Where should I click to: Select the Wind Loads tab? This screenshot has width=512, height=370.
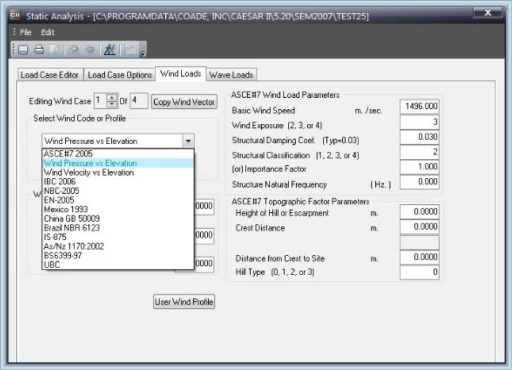(x=180, y=74)
